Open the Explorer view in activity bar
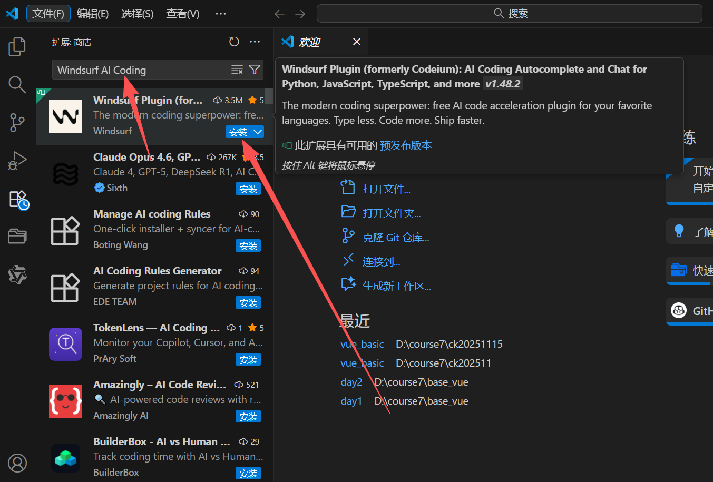Screen dimensions: 713x482 17,47
